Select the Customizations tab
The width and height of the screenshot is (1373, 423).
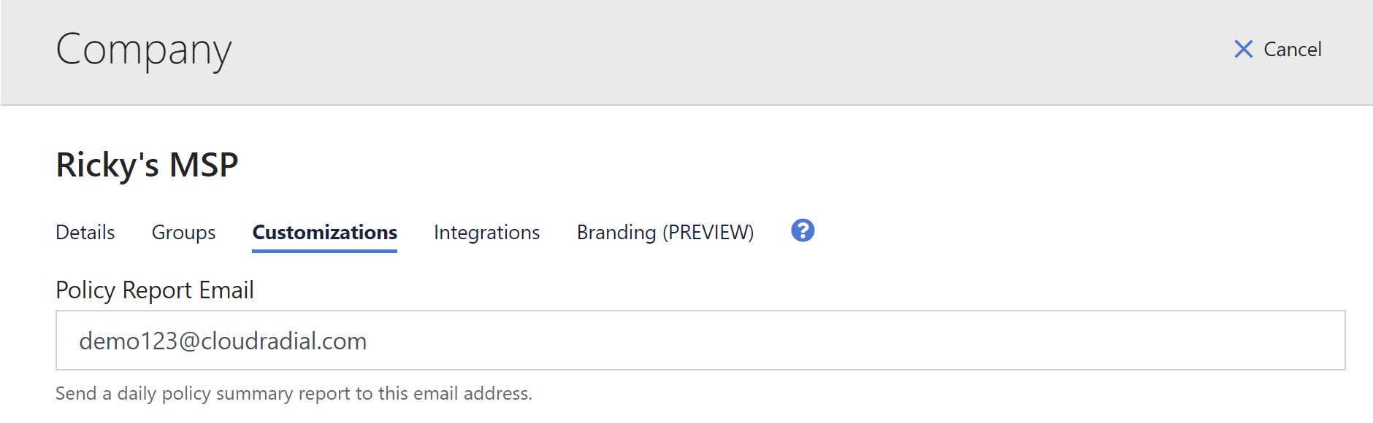pos(324,232)
